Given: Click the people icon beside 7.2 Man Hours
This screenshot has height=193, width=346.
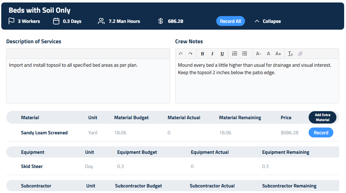Looking at the screenshot, I should tap(101, 21).
